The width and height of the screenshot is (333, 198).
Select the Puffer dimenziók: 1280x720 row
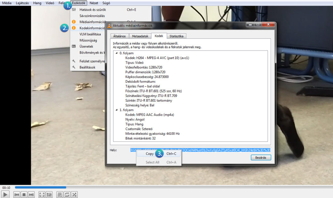click(145, 72)
